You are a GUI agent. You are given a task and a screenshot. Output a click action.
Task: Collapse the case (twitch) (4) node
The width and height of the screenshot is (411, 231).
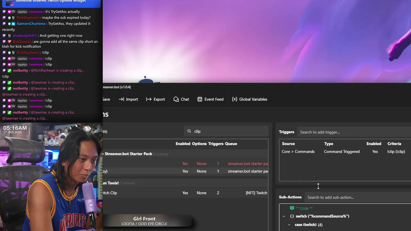[289, 225]
